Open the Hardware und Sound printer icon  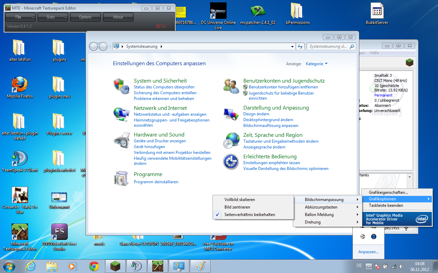(121, 140)
